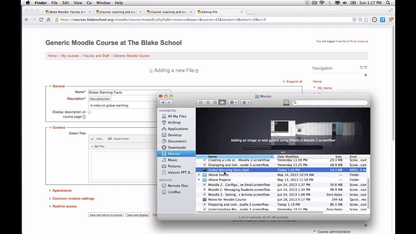Switch Finder to list view
Viewport: 416px width, 234px height.
click(x=208, y=102)
